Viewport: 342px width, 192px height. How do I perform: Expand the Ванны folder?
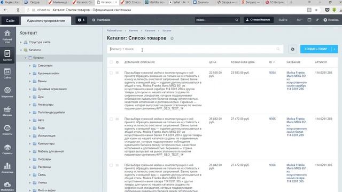point(30,81)
